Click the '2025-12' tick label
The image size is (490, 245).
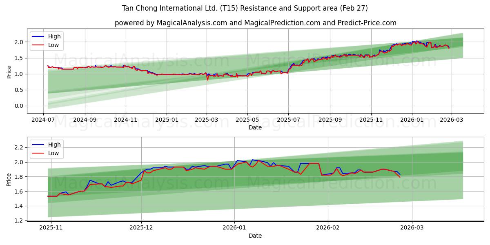141,228
